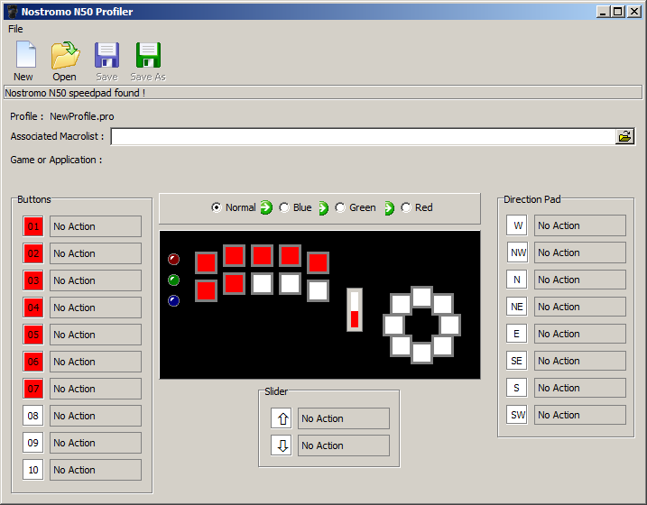Image resolution: width=647 pixels, height=505 pixels.
Task: Click the W direction label
Action: [517, 225]
